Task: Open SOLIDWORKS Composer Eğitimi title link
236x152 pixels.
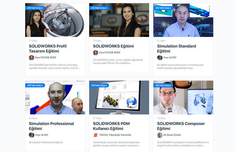Action: coord(181,126)
